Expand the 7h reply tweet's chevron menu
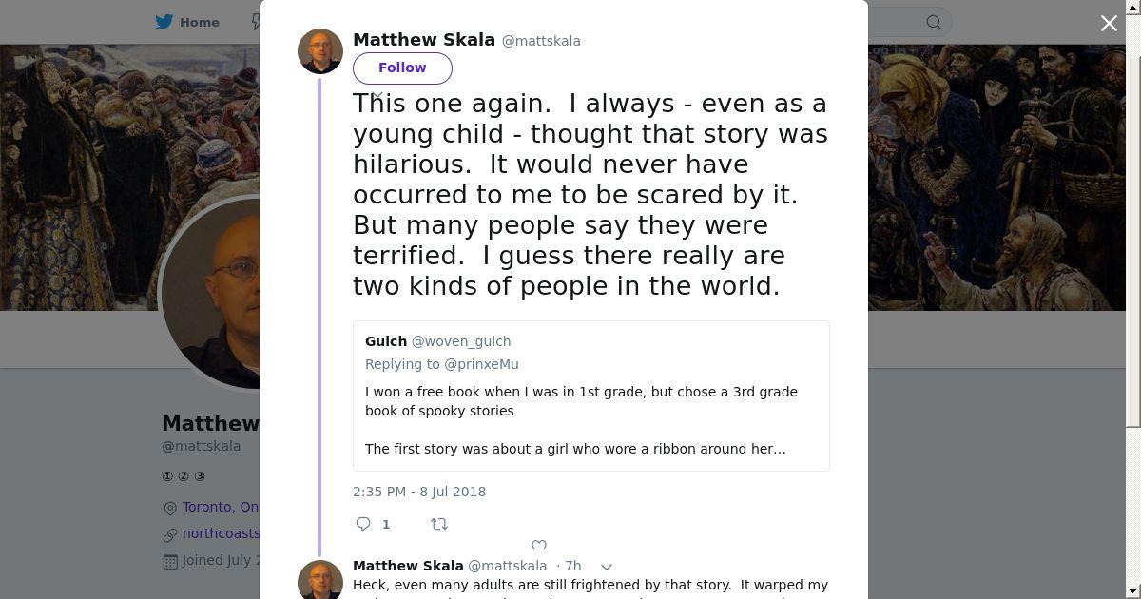The width and height of the screenshot is (1141, 599). tap(607, 567)
